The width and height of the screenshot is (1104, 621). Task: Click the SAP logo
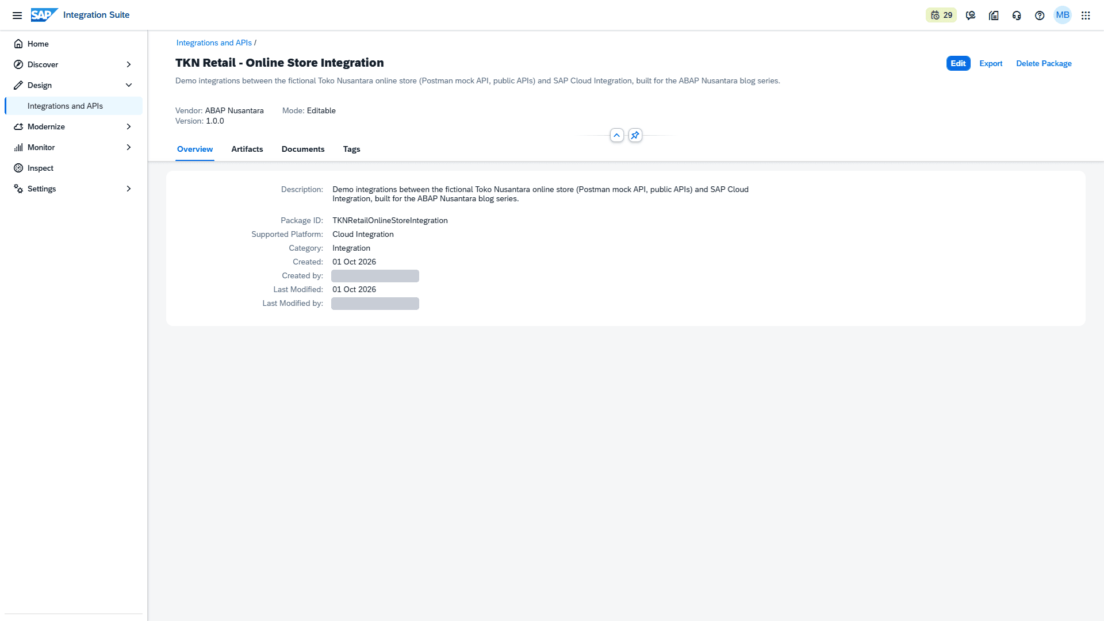point(44,15)
